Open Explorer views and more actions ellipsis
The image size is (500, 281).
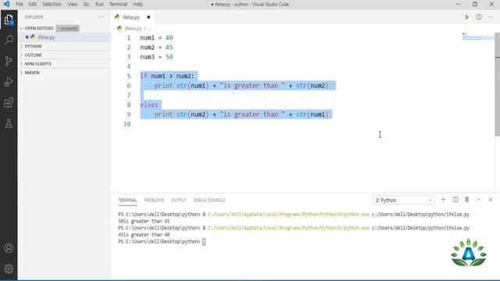click(101, 17)
